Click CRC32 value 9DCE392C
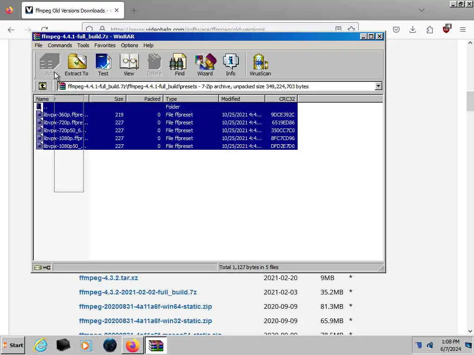 [x=283, y=115]
